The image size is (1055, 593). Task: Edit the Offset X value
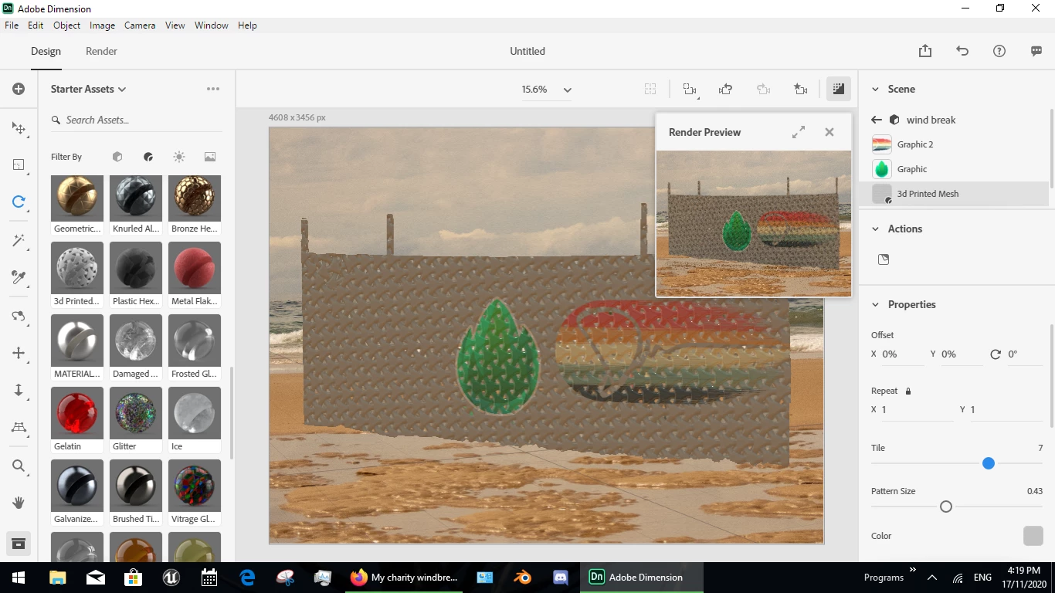point(902,354)
